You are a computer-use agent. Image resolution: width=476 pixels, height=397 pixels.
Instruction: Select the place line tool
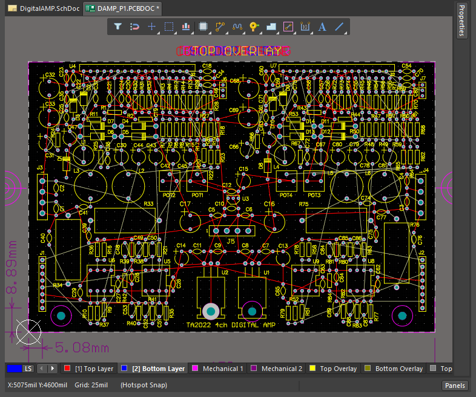[339, 27]
